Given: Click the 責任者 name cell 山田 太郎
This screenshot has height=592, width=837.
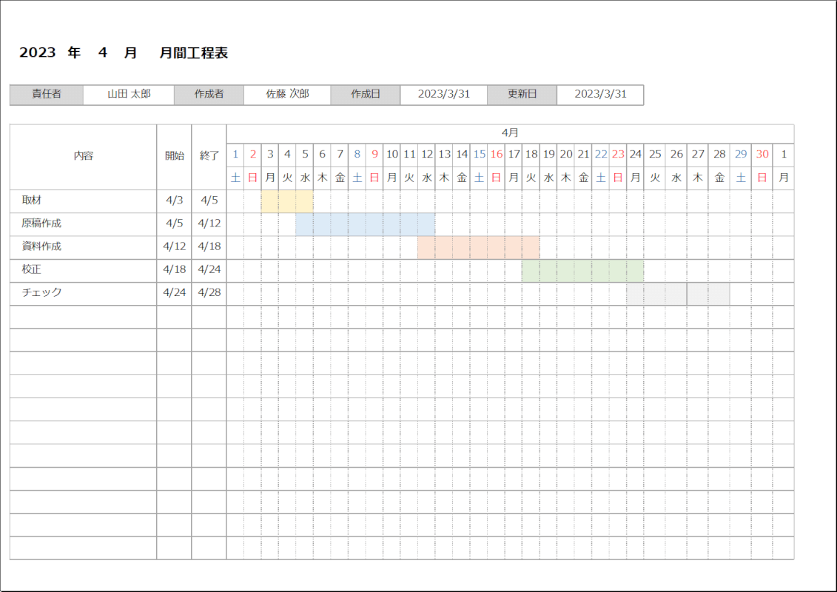Looking at the screenshot, I should tap(129, 95).
